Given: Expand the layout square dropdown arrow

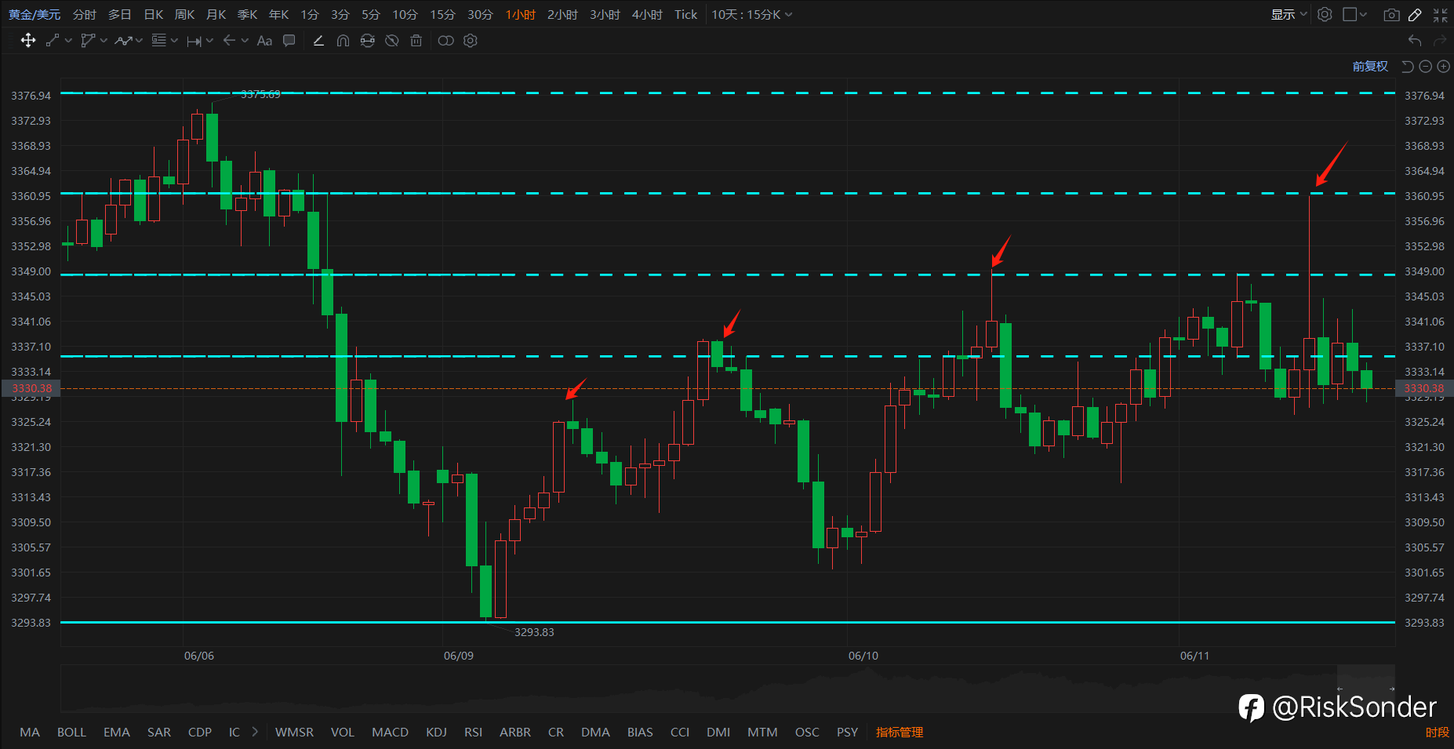Looking at the screenshot, I should pyautogui.click(x=1364, y=14).
